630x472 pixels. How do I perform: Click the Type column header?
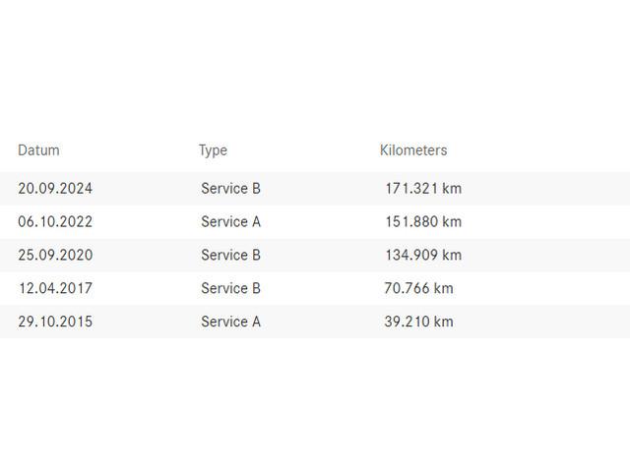click(213, 150)
